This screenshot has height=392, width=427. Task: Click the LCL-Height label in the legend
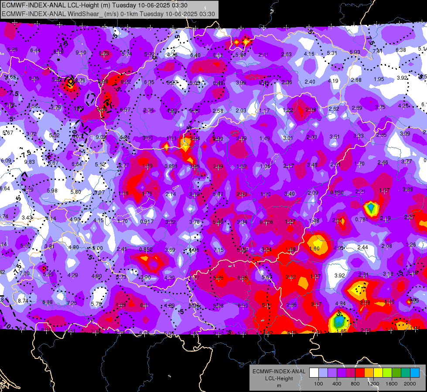tap(279, 378)
